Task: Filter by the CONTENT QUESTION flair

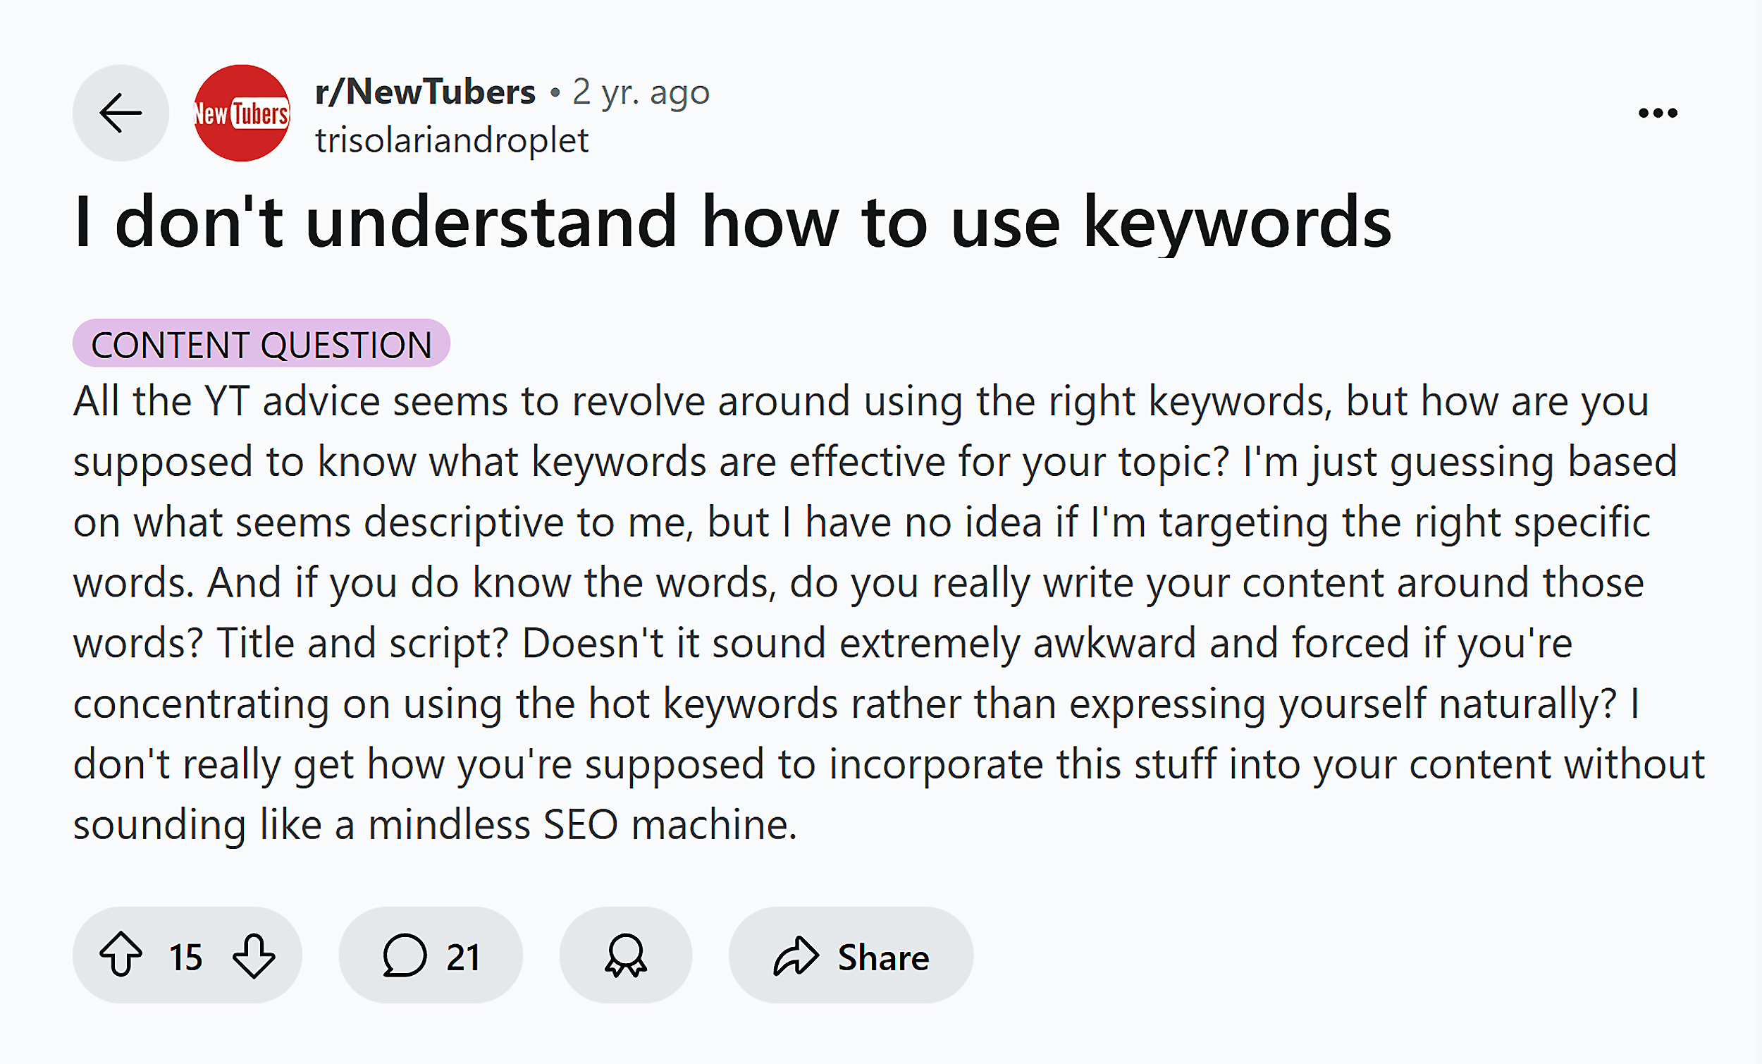Action: coord(261,345)
